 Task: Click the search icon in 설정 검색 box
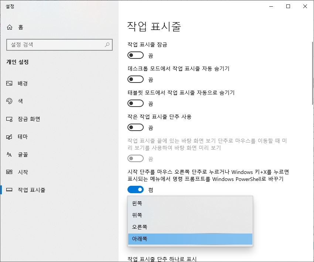tap(107, 45)
